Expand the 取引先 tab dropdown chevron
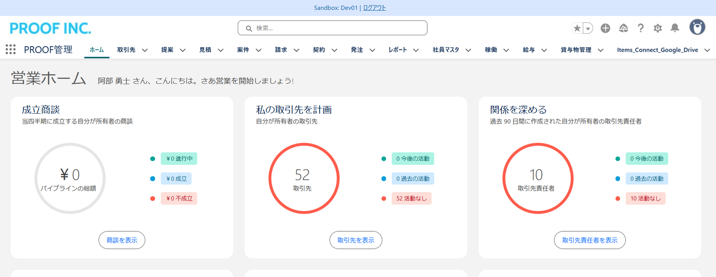 145,50
